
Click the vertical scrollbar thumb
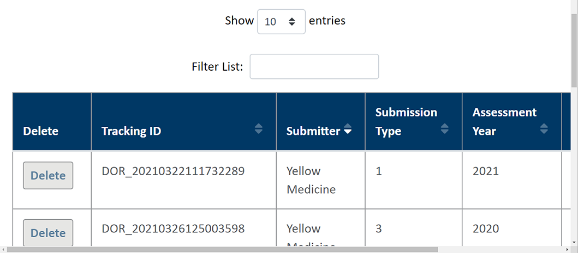tap(574, 49)
